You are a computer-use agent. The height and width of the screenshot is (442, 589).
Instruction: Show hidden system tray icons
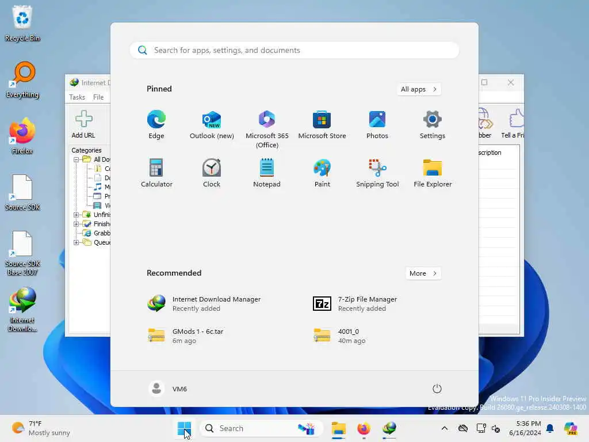445,428
